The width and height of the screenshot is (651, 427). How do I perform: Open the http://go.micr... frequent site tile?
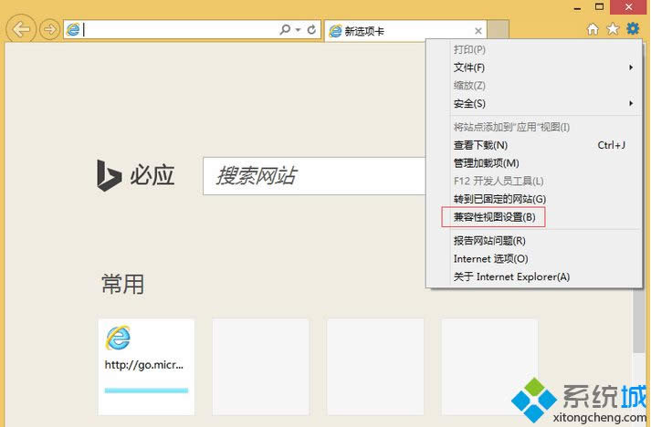[146, 366]
